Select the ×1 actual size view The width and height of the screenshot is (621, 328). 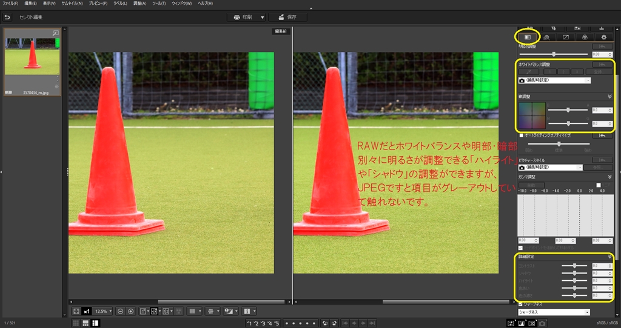pyautogui.click(x=87, y=311)
